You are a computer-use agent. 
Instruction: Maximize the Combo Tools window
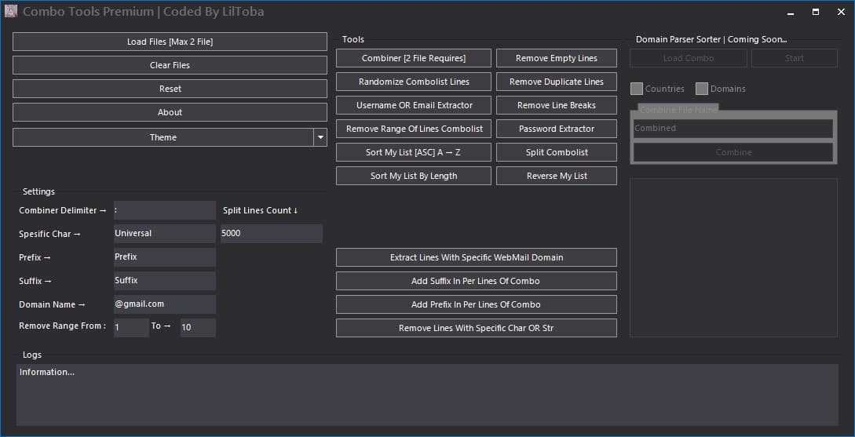coord(816,12)
